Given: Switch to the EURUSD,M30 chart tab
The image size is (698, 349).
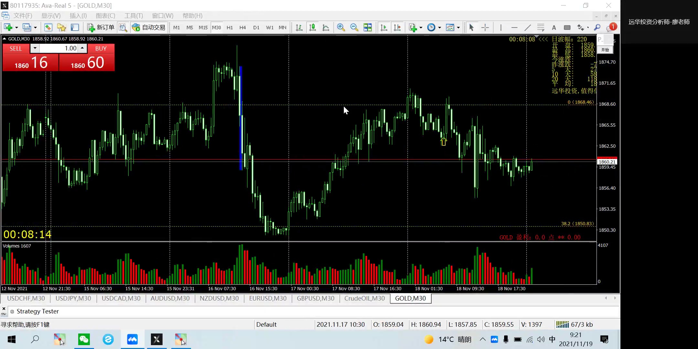Looking at the screenshot, I should click(x=268, y=298).
